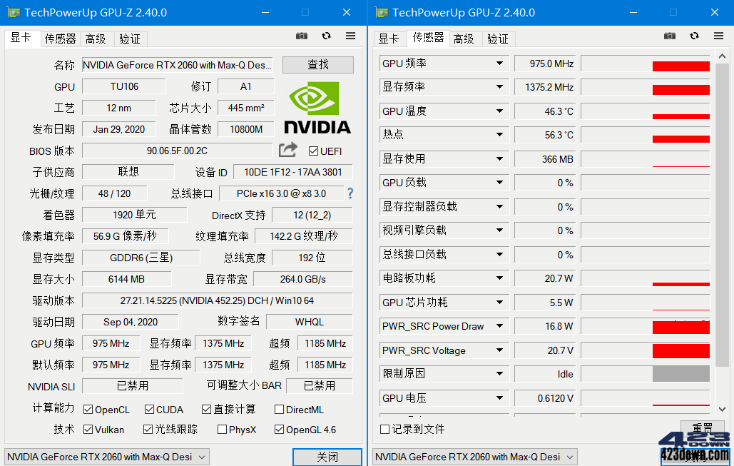The width and height of the screenshot is (734, 466).
Task: Click the GPU 负载 progress bar
Action: pyautogui.click(x=646, y=183)
